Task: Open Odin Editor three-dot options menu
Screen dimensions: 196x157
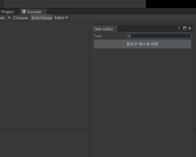Action: tap(179, 28)
